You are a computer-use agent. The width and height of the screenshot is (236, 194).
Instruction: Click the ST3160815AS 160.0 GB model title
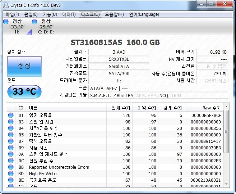(115, 42)
